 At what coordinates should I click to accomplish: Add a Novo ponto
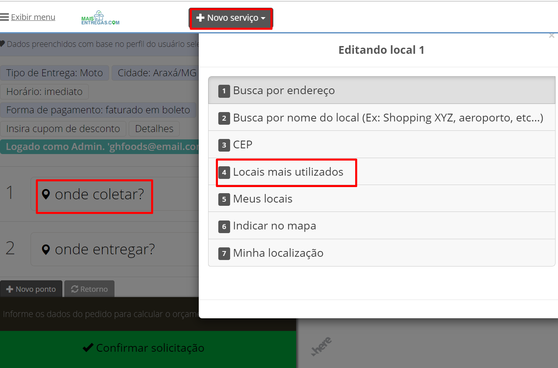coord(31,289)
